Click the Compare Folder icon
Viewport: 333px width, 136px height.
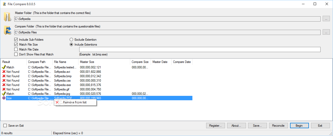[x=8, y=30]
